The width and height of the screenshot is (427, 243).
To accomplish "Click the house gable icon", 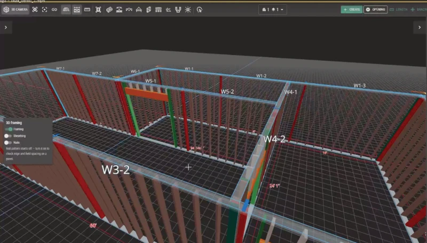I will (139, 10).
